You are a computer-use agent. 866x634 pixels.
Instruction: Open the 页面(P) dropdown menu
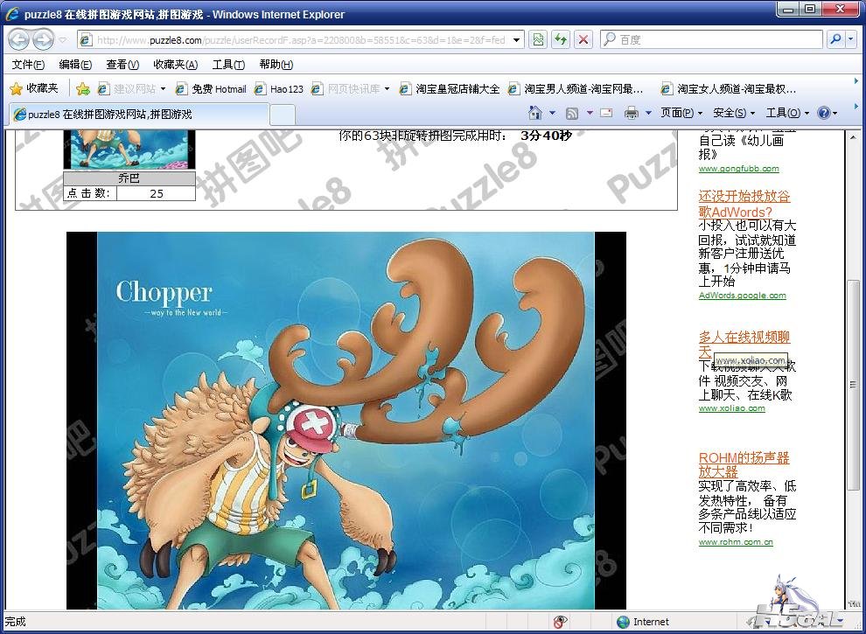click(x=681, y=113)
